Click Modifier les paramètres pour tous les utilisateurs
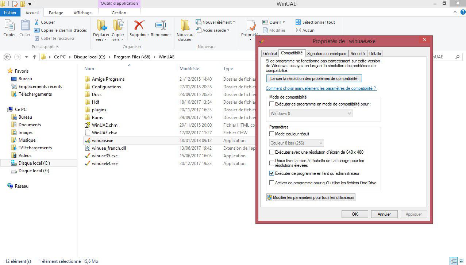The width and height of the screenshot is (466, 265). coord(311,197)
